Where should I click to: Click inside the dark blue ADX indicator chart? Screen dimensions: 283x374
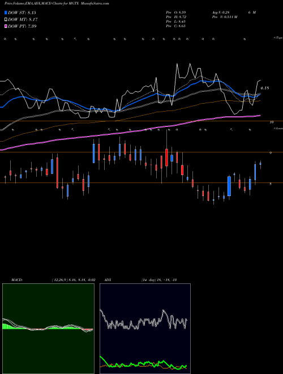point(145,329)
